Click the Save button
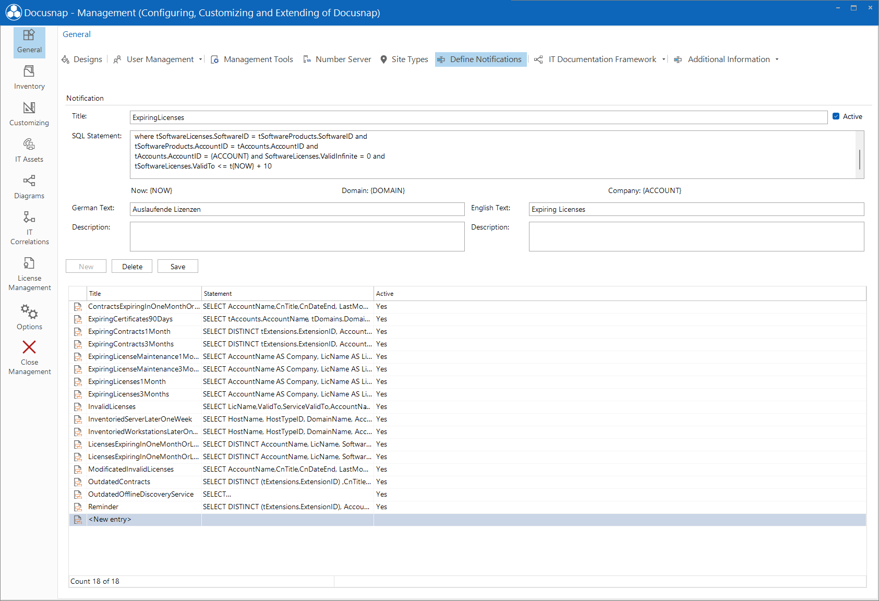Screen dimensions: 879x601 [x=178, y=266]
